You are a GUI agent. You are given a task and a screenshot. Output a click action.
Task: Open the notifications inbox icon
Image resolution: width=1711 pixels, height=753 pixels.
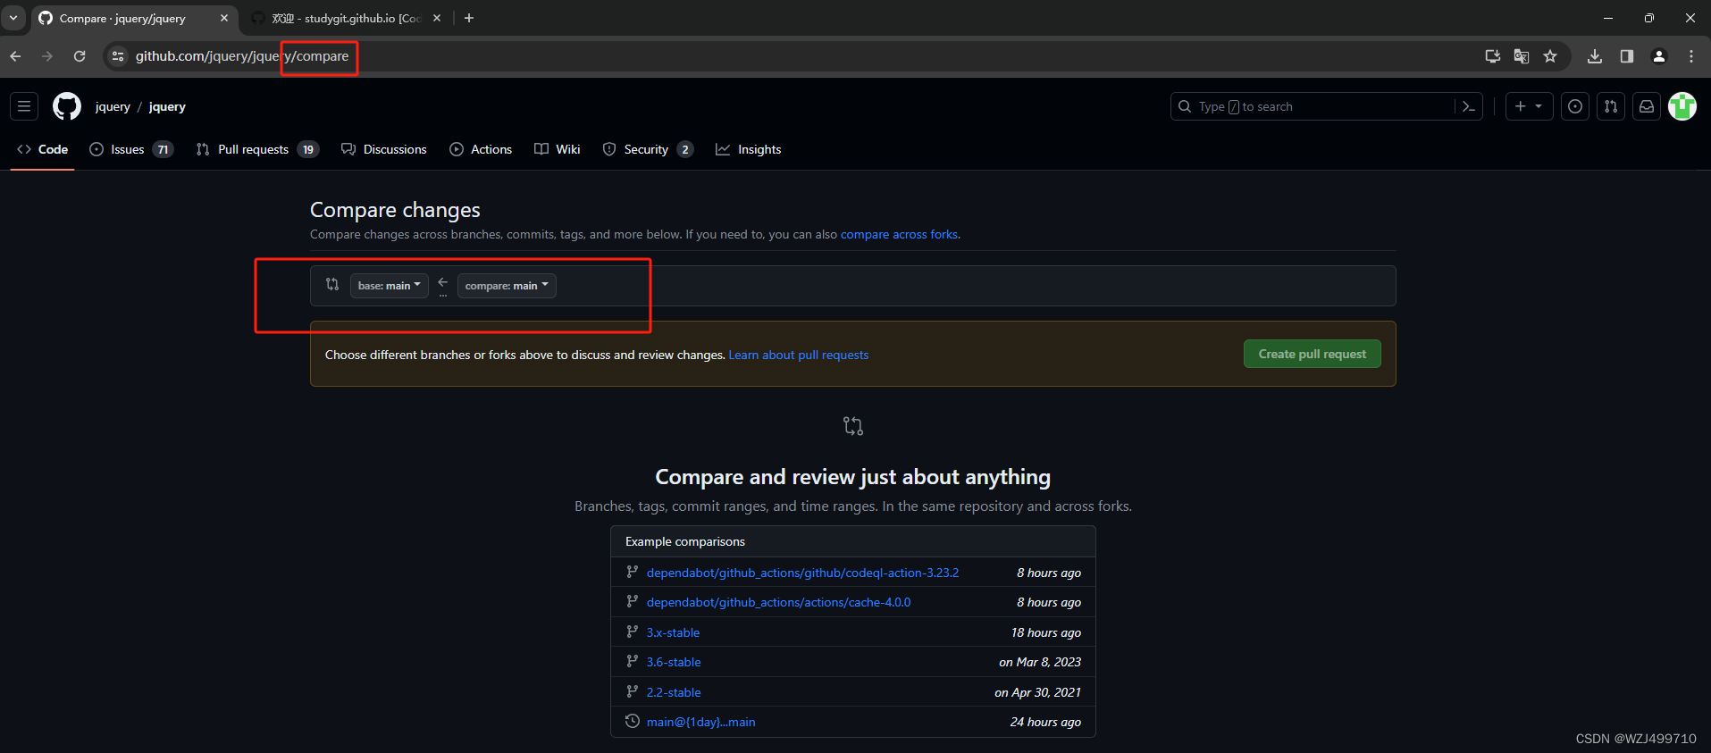pyautogui.click(x=1647, y=106)
